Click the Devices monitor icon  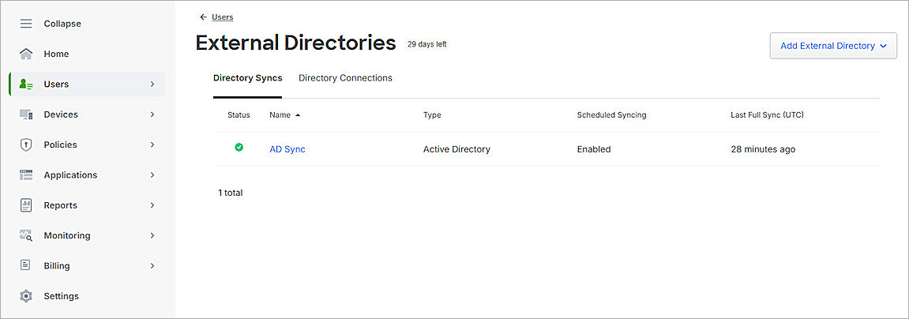click(x=26, y=114)
